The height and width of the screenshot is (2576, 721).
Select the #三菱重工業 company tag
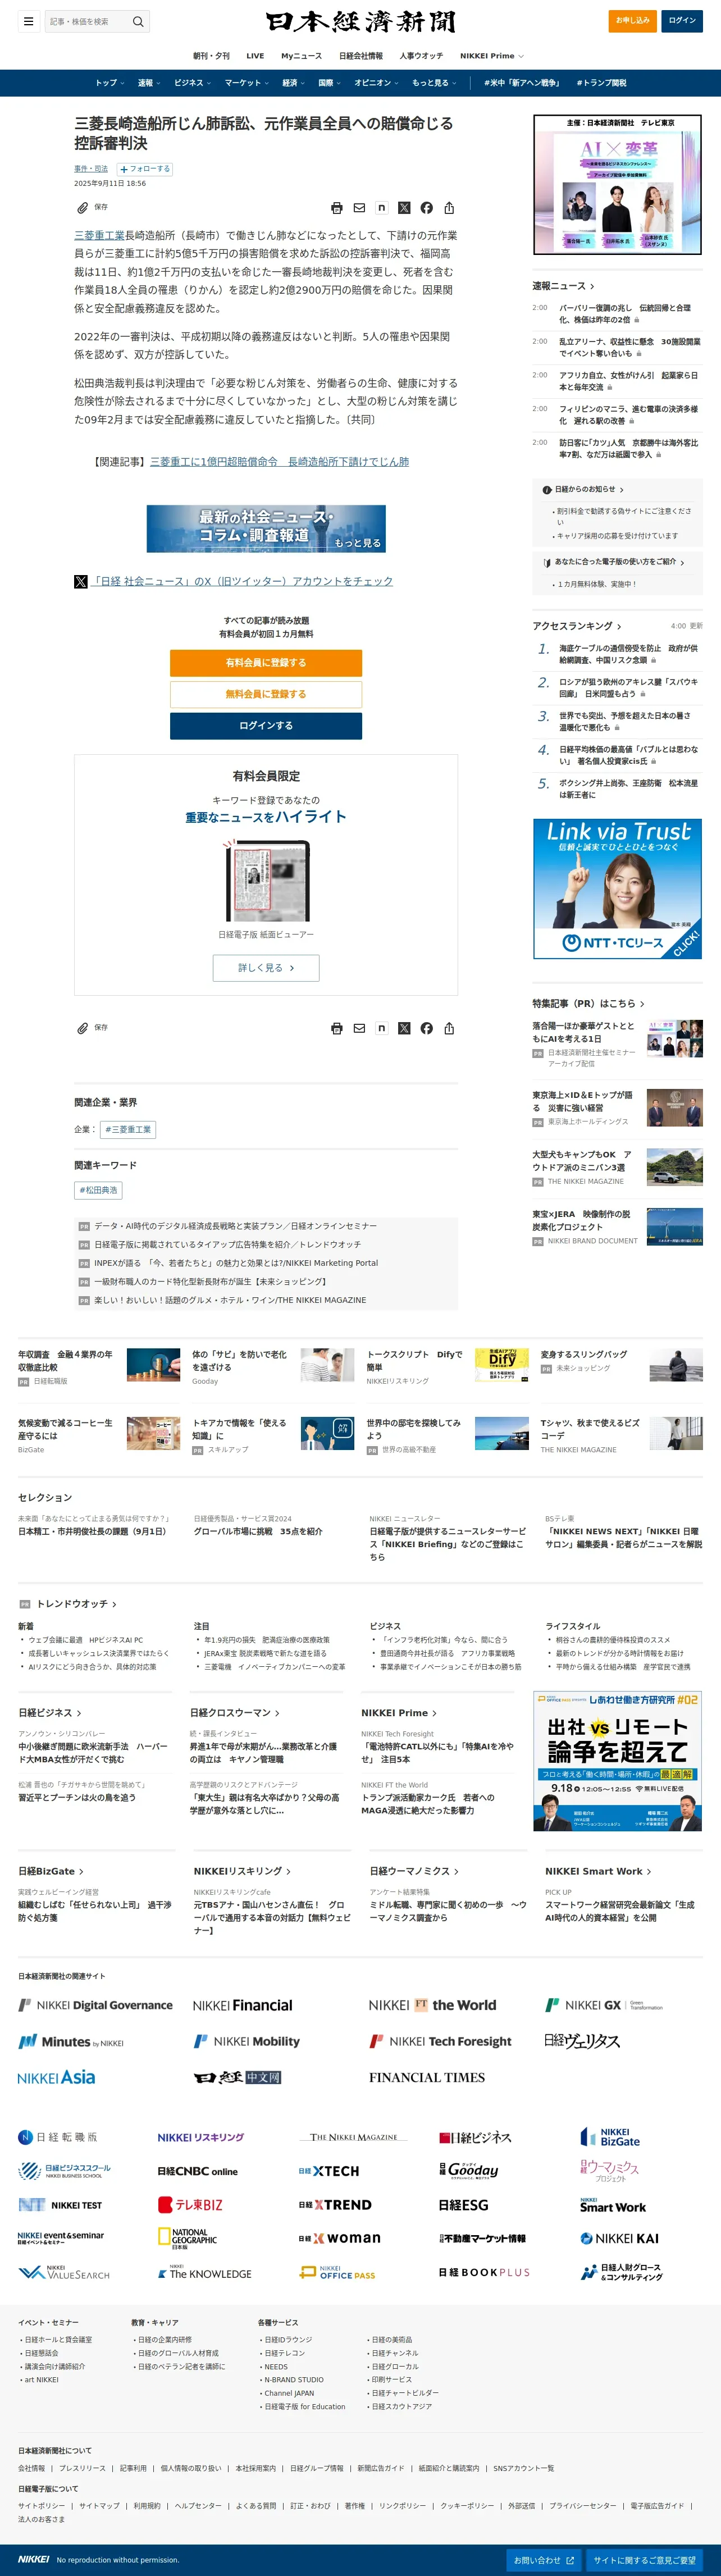tap(128, 1129)
